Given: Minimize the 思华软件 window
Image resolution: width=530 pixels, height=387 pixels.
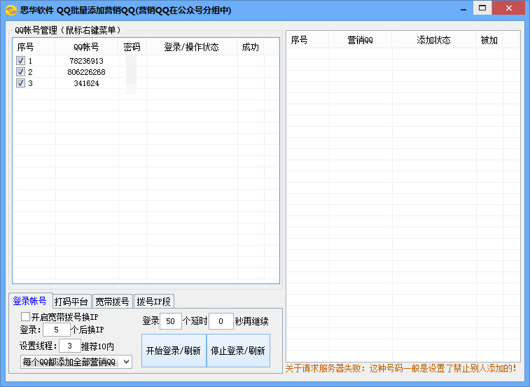Looking at the screenshot, I should 463,8.
